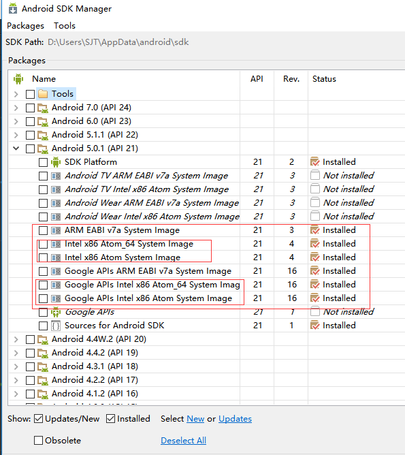
Task: Enable the Obsolete checkbox
Action: [38, 441]
